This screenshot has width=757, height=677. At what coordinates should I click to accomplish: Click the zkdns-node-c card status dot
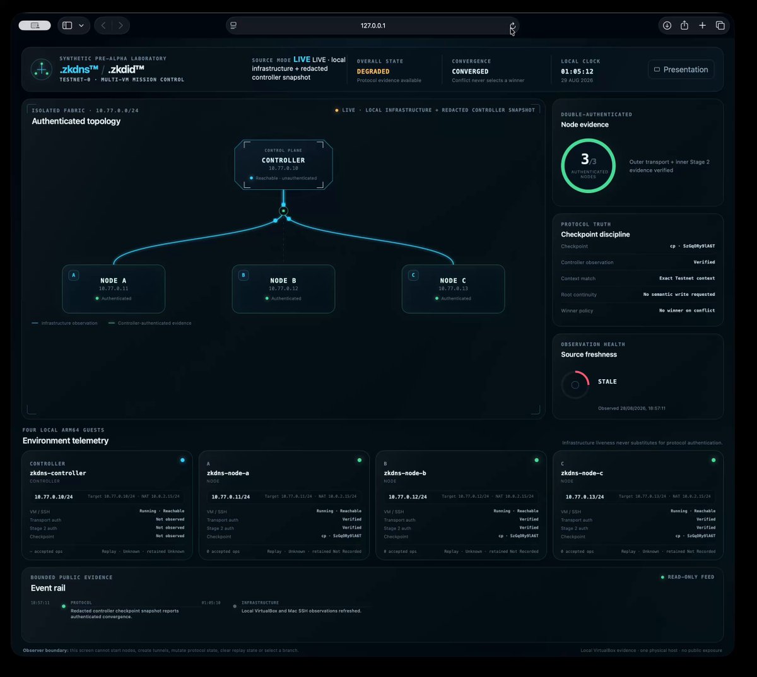(713, 460)
